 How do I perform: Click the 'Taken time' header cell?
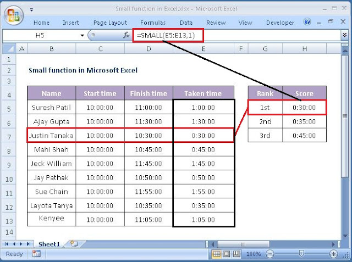(204, 93)
